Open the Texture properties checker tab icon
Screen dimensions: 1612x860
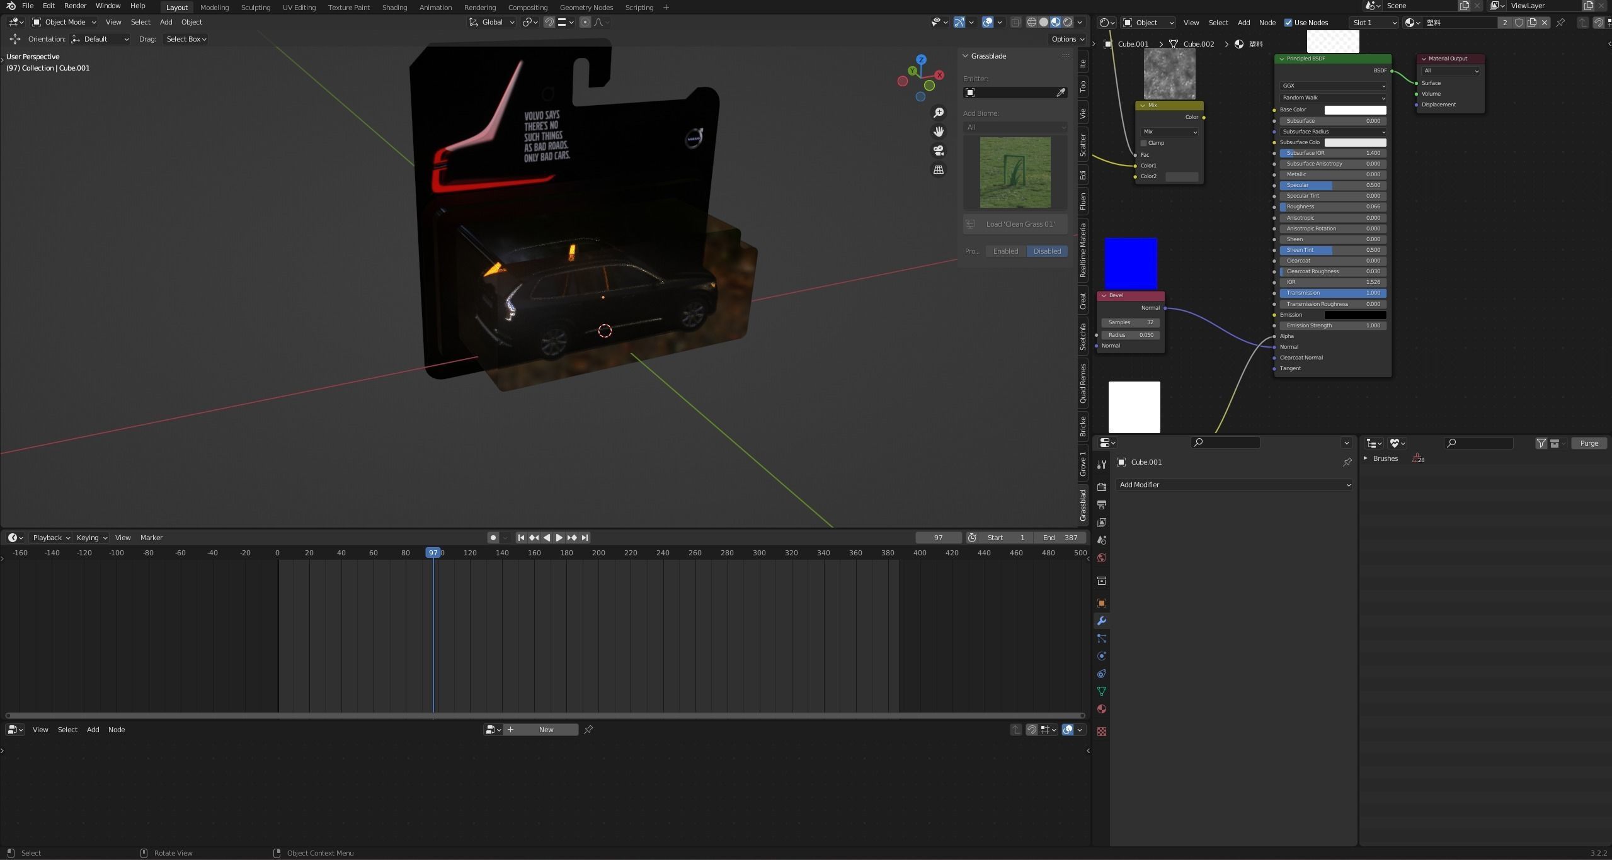click(x=1102, y=732)
